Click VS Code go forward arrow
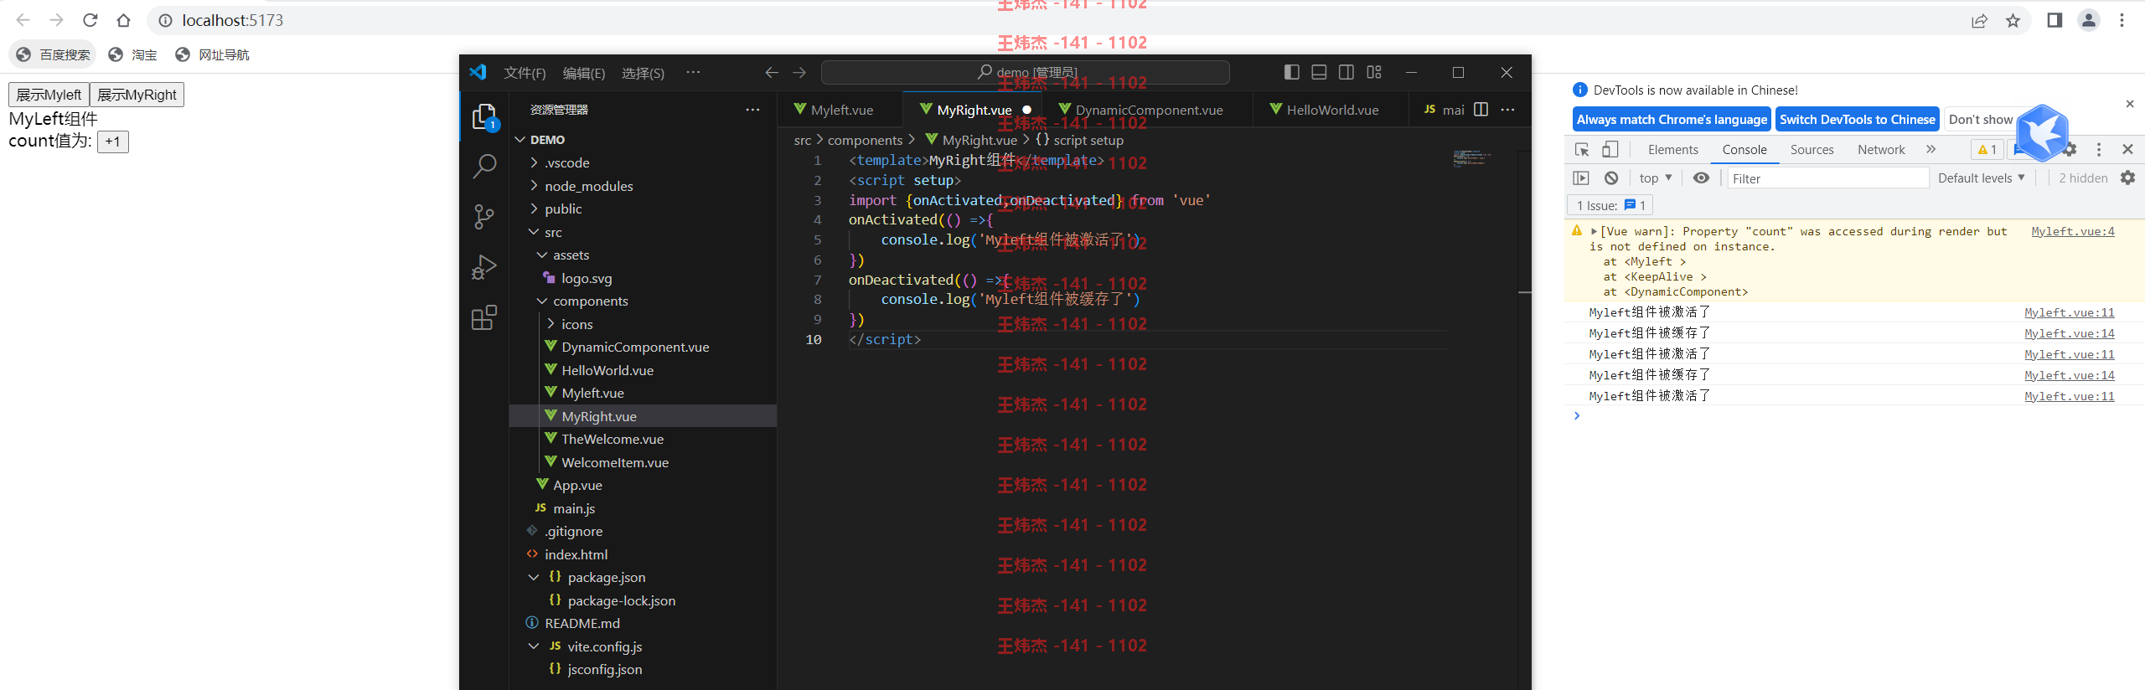 click(x=799, y=73)
